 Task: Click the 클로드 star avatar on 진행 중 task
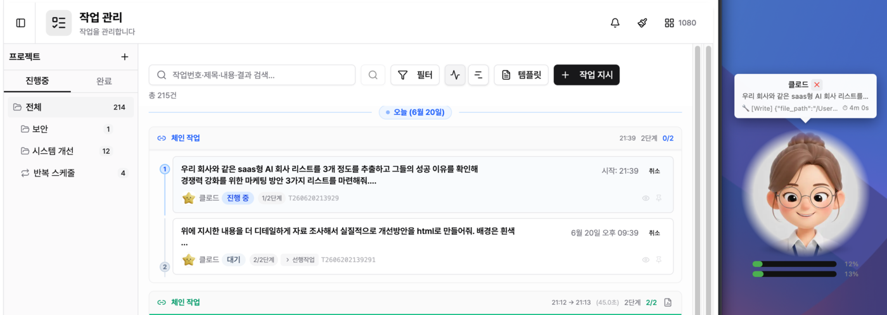pyautogui.click(x=189, y=198)
